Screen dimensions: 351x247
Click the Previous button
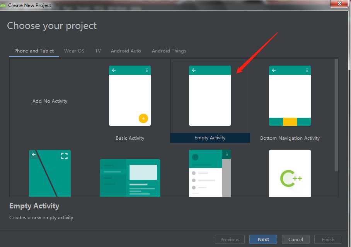pyautogui.click(x=230, y=239)
